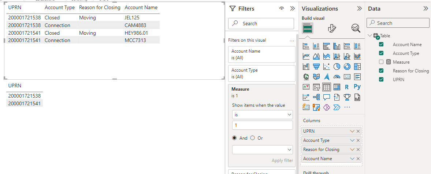This screenshot has height=174, width=431.
Task: Open the Analytics magnifier pane icon
Action: (356, 28)
